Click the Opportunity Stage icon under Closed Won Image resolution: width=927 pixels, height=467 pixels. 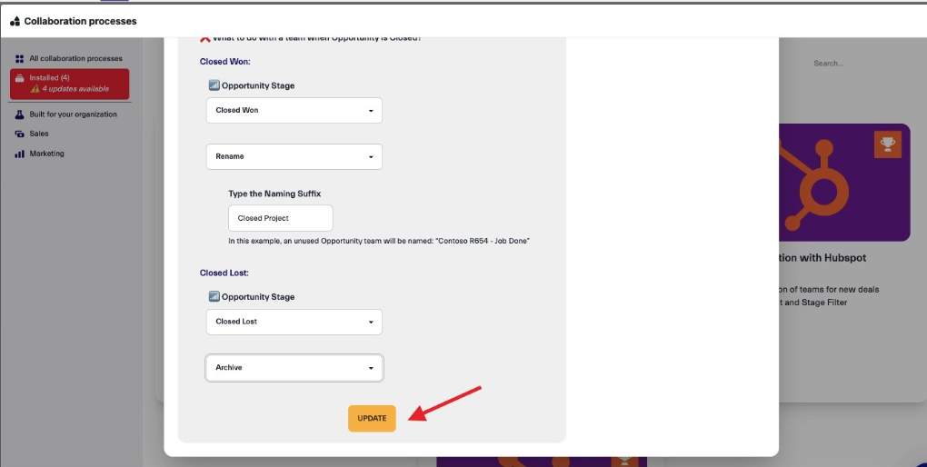pos(214,85)
